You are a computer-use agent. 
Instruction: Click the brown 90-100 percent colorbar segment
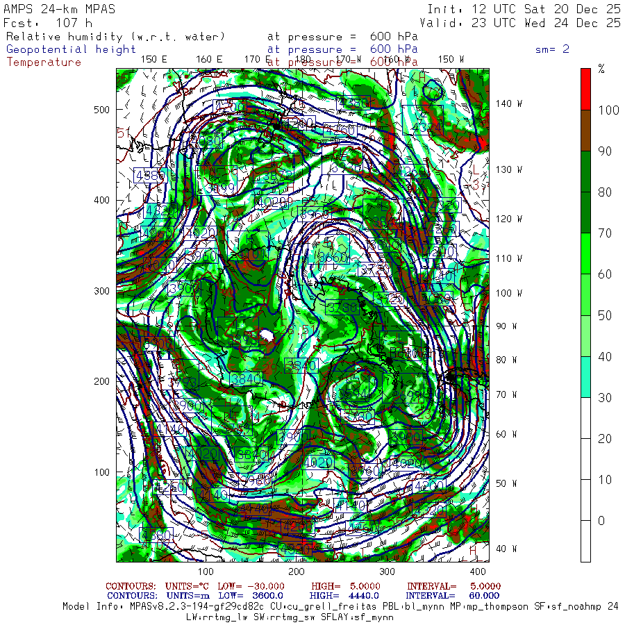coord(585,131)
